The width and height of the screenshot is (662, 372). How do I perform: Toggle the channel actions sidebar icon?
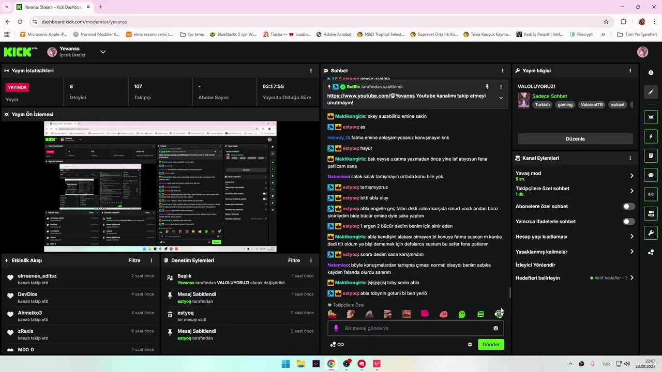[x=651, y=213]
